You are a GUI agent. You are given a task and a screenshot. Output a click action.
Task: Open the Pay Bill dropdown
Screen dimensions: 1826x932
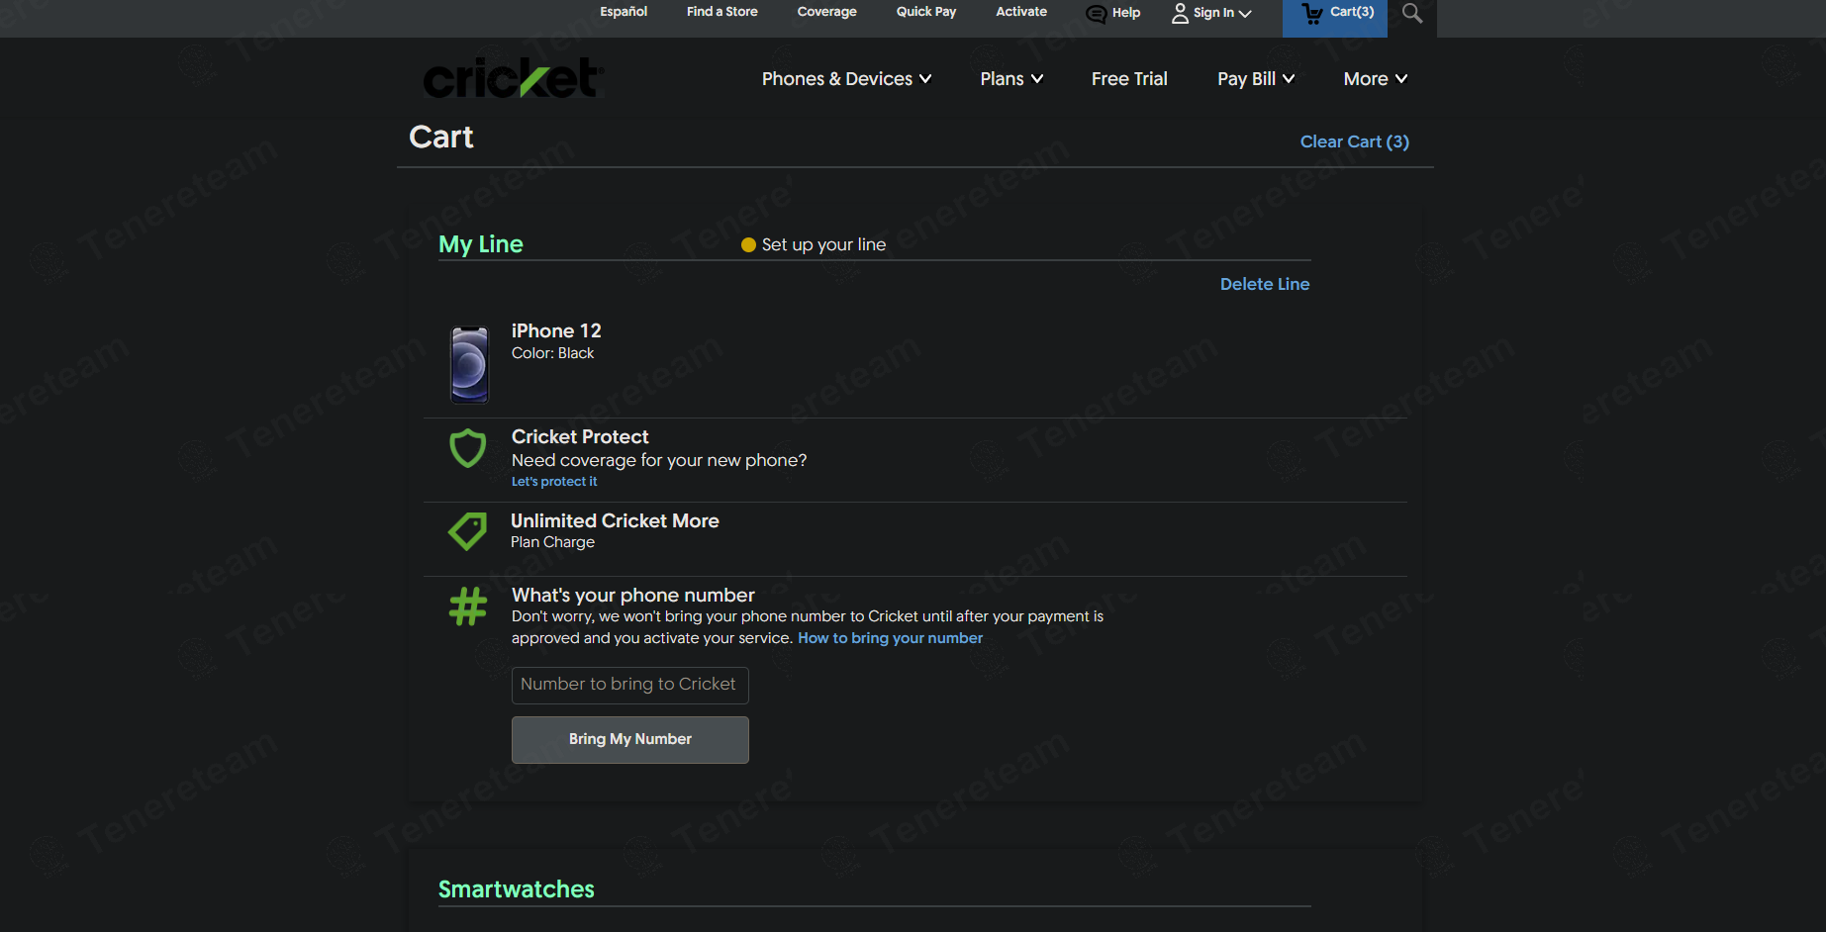coord(1255,79)
